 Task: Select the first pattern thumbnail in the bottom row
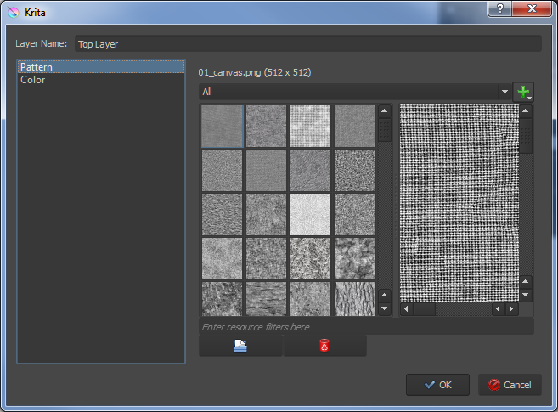click(x=222, y=299)
